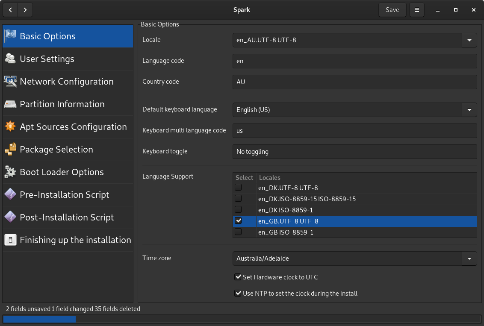Image resolution: width=484 pixels, height=326 pixels.
Task: Click the Language code input field
Action: click(x=354, y=61)
